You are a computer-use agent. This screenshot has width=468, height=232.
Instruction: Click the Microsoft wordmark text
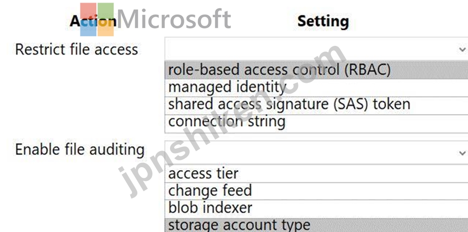[x=174, y=19]
